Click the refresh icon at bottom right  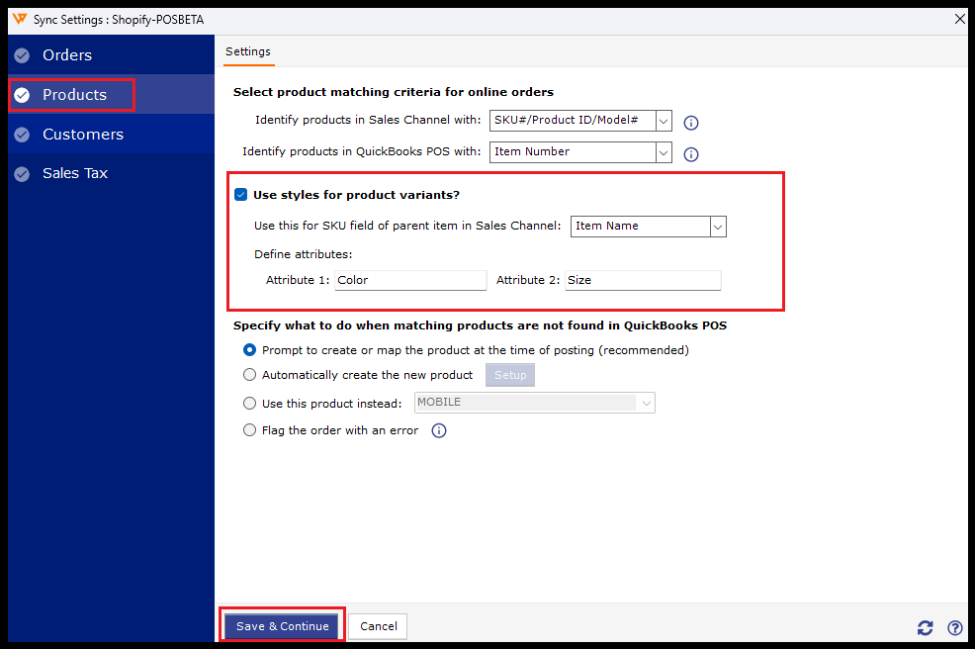925,627
